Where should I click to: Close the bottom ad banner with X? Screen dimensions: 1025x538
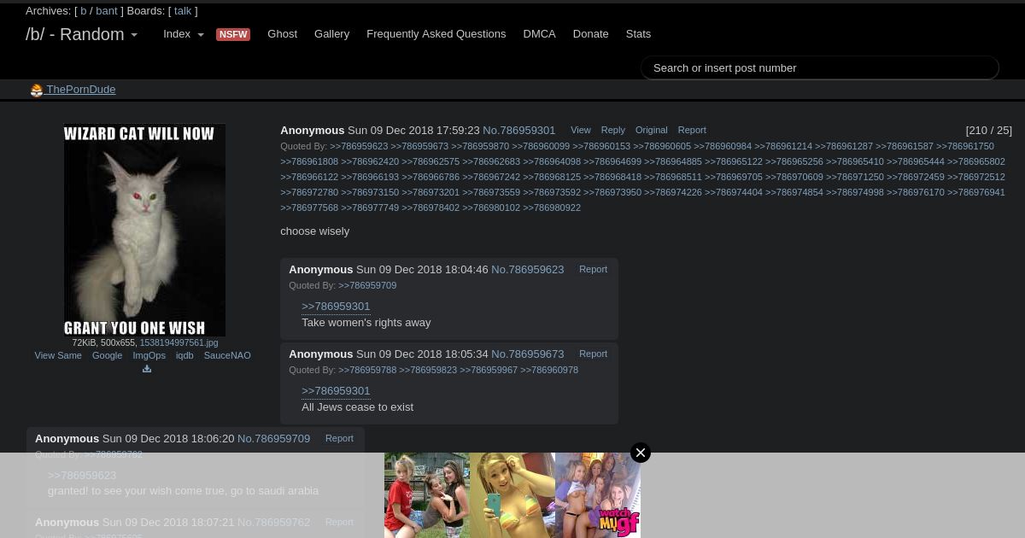pyautogui.click(x=641, y=453)
